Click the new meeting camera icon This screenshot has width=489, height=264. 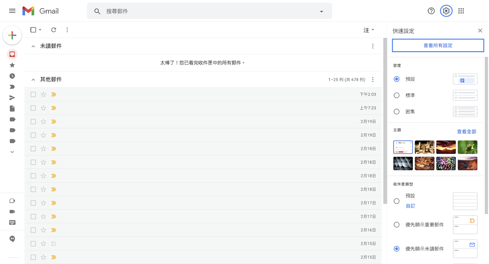pyautogui.click(x=12, y=201)
